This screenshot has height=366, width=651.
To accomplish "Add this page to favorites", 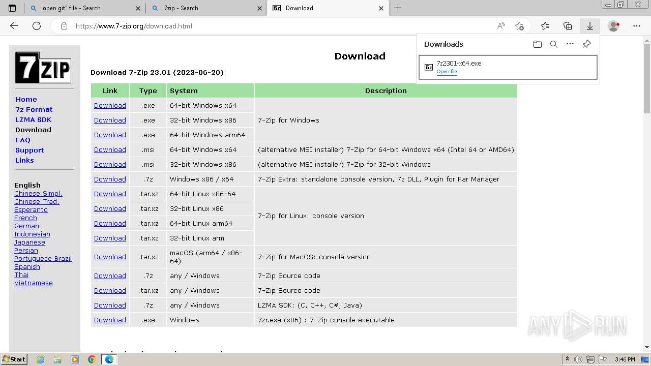I will point(519,26).
